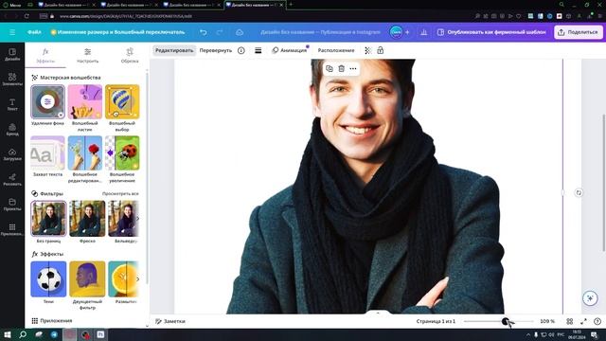Open border style lines icon
Image resolution: width=606 pixels, height=341 pixels.
[x=258, y=50]
